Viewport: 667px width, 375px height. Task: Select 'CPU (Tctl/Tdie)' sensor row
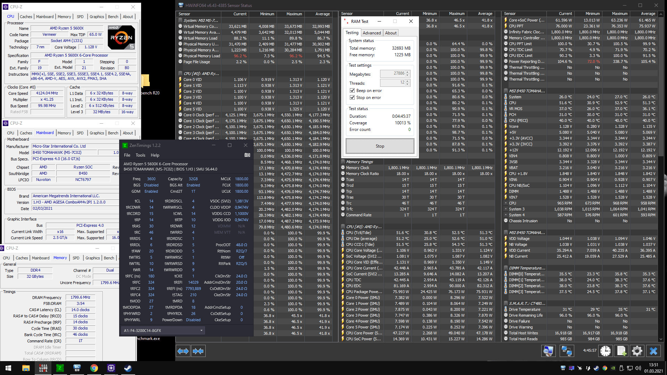[417, 233]
